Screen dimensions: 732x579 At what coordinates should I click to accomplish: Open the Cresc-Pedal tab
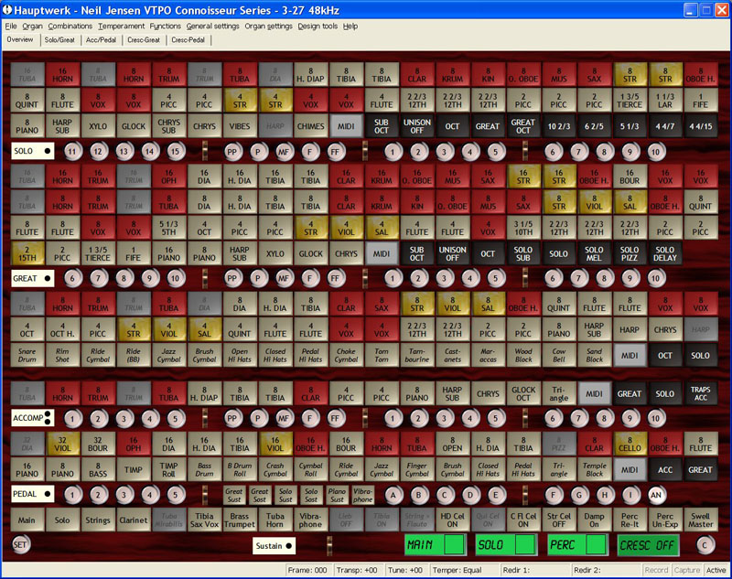188,40
